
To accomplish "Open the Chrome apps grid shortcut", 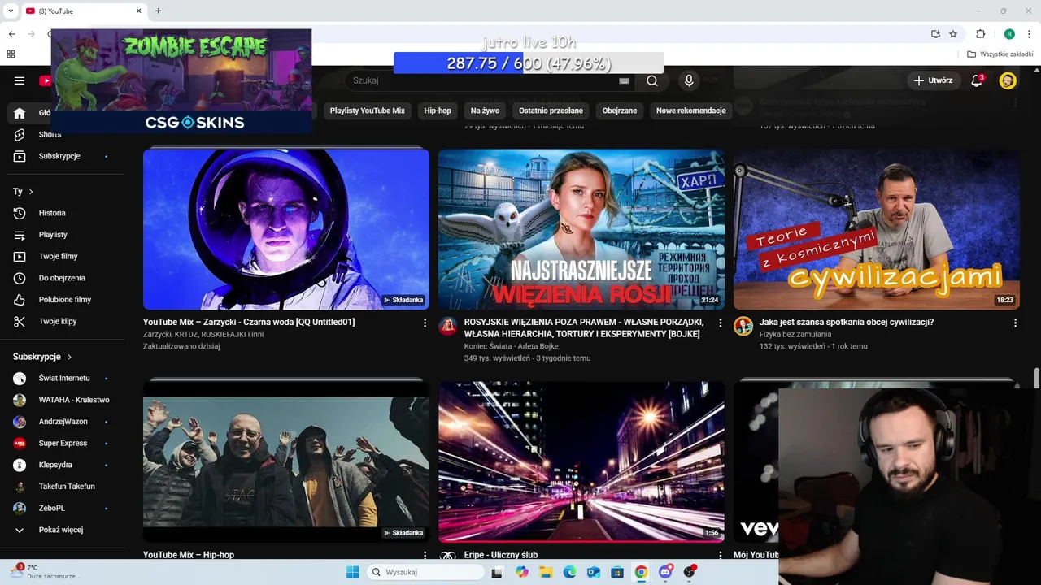I will 11,54.
